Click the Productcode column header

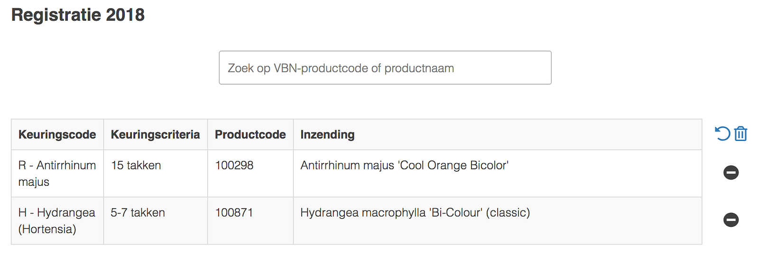point(250,135)
